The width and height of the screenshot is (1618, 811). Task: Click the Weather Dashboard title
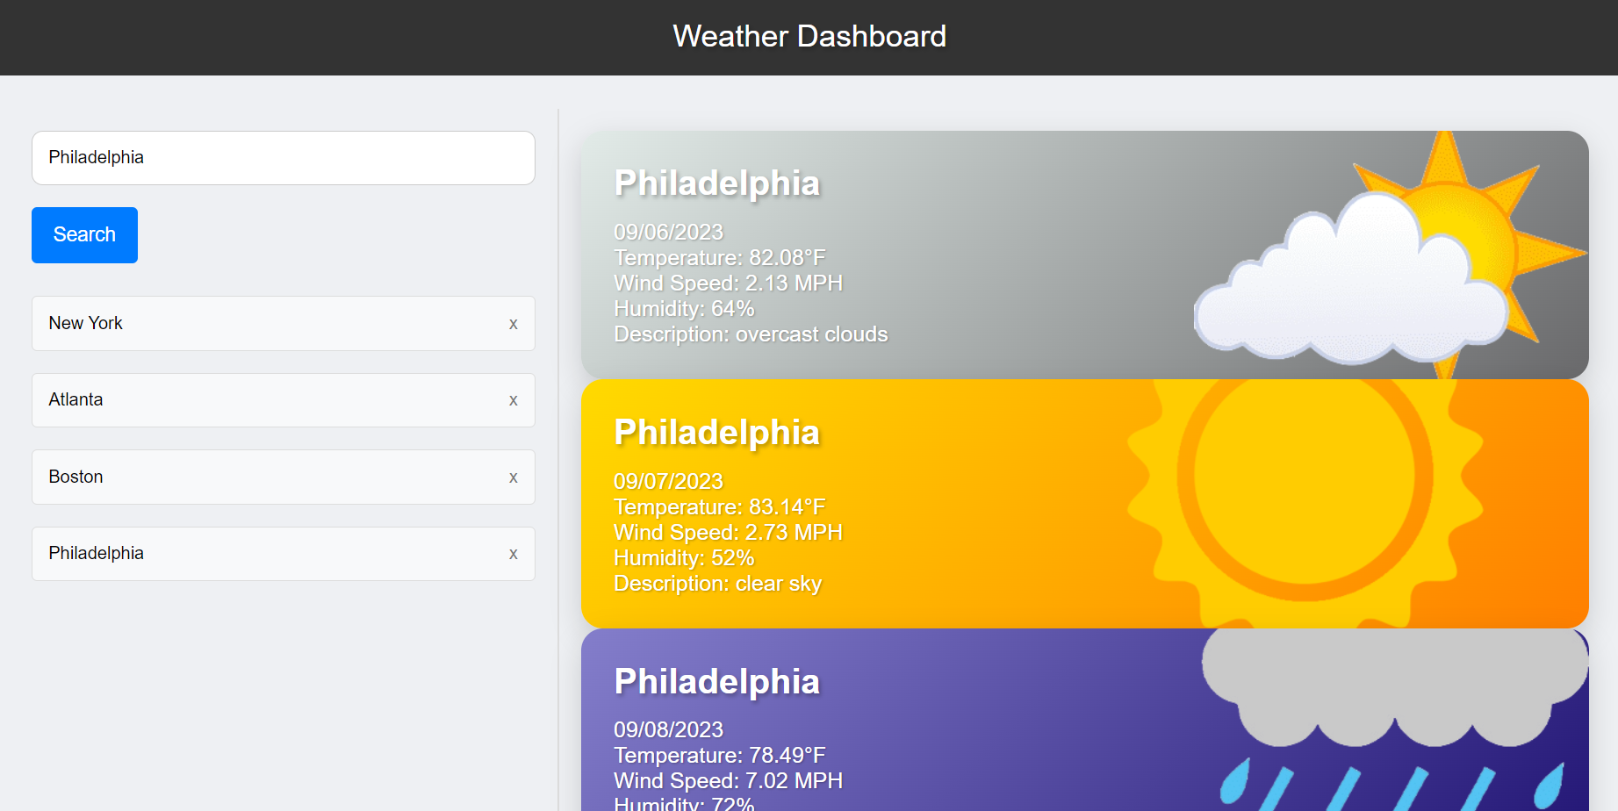809,36
